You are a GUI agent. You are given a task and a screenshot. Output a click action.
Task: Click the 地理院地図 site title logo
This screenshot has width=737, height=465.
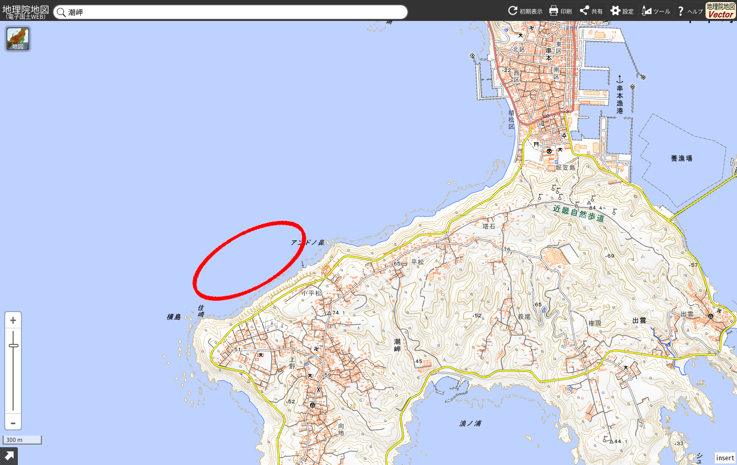pos(26,12)
